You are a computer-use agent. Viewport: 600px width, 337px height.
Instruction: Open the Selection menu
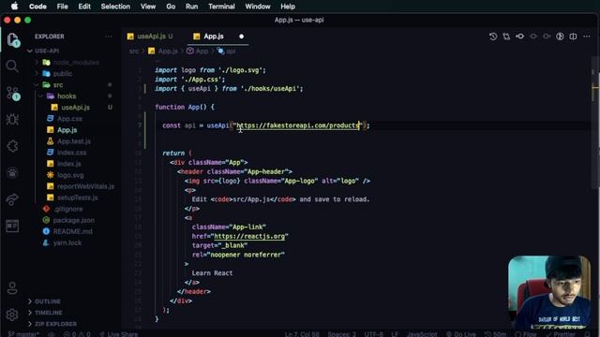[x=115, y=7]
